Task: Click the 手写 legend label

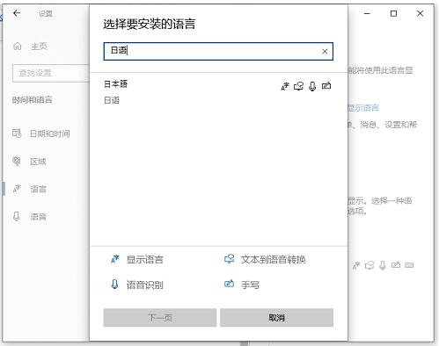Action: pos(250,285)
